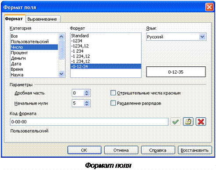Decrease Начальные нули spinner value

[x=87, y=105]
